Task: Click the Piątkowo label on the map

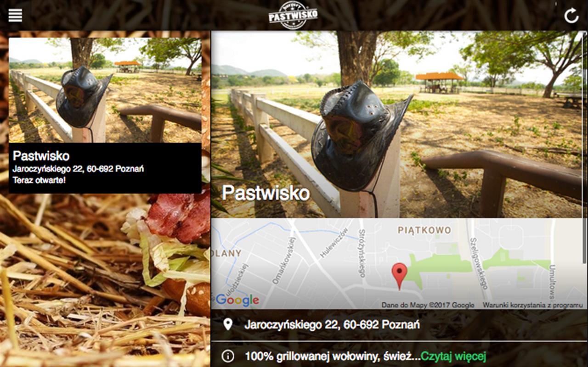Action: coord(424,230)
